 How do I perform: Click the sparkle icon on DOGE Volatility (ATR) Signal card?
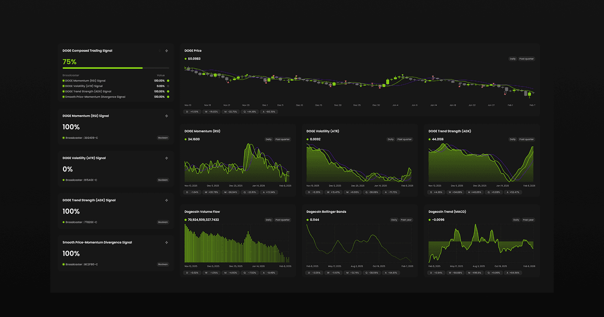click(x=167, y=158)
